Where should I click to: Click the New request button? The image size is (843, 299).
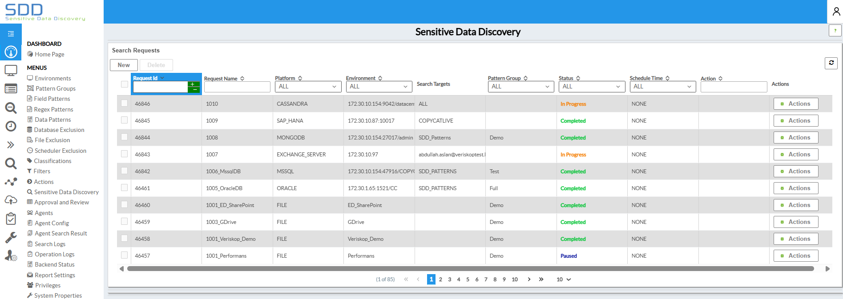[x=124, y=65]
